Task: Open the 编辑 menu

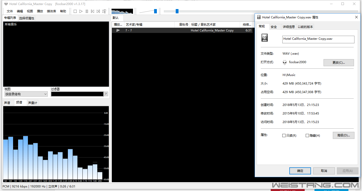Action: [x=20, y=11]
